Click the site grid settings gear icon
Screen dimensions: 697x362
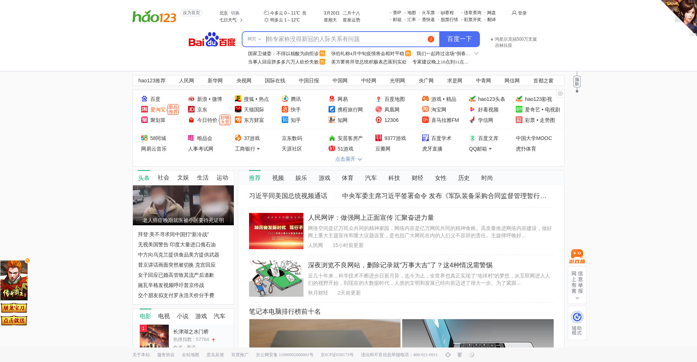pyautogui.click(x=560, y=94)
